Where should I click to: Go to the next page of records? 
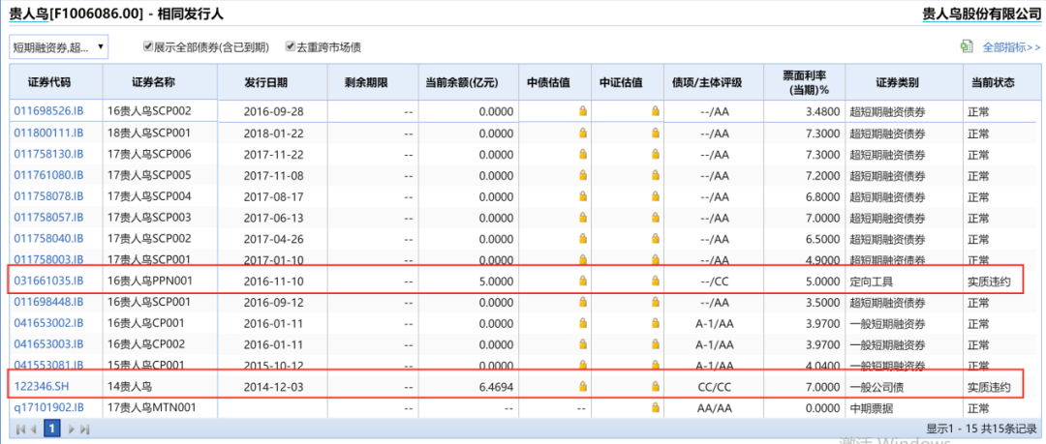(71, 428)
